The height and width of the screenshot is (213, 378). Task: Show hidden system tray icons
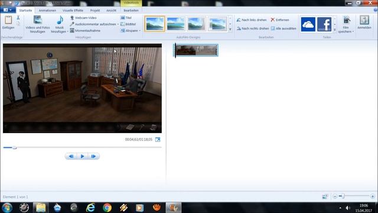(340, 208)
